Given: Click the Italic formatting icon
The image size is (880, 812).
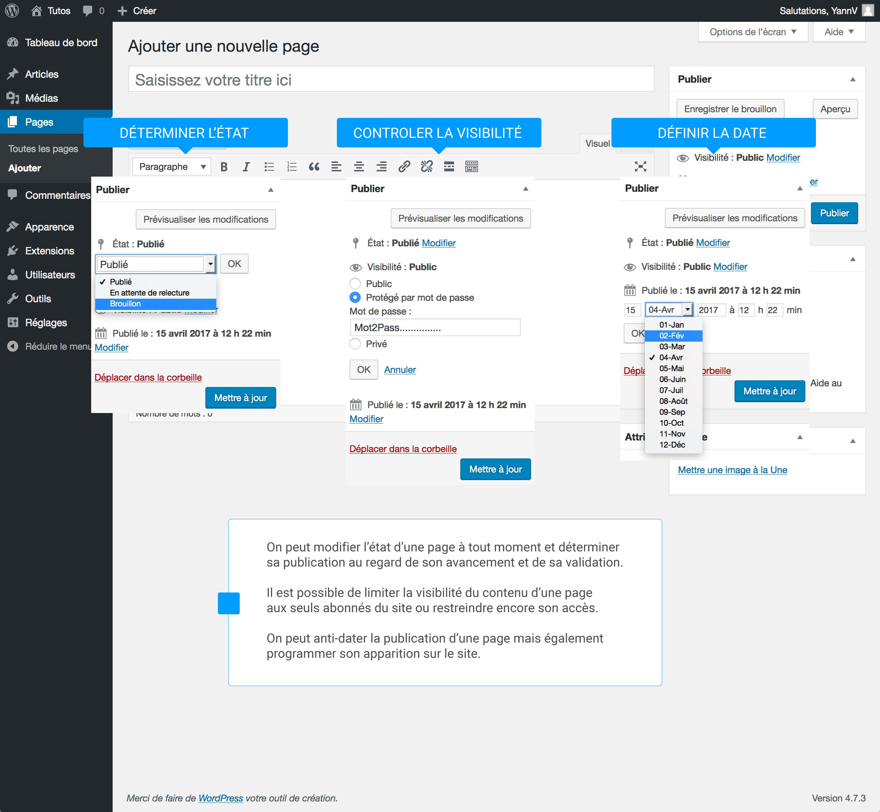Looking at the screenshot, I should (245, 165).
